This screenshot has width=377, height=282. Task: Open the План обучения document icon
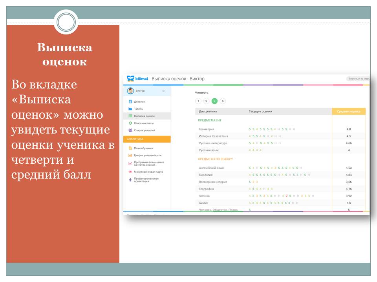(130, 148)
